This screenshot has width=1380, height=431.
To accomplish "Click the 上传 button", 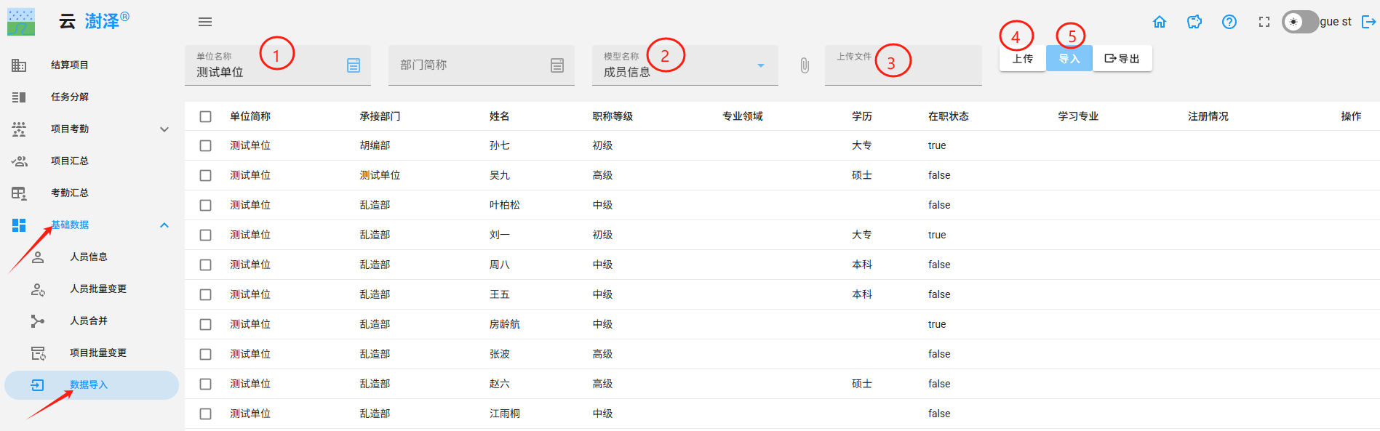I will 1022,59.
